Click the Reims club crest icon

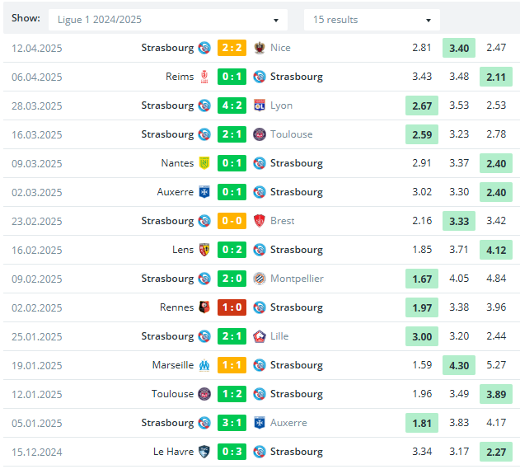204,77
